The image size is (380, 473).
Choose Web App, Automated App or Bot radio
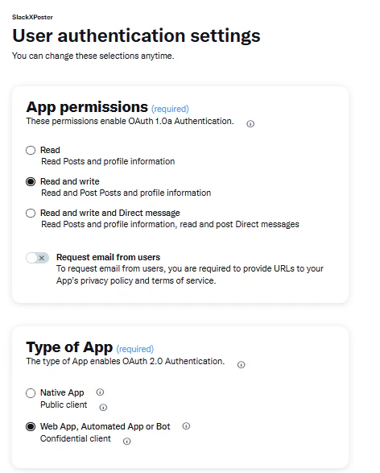(31, 426)
